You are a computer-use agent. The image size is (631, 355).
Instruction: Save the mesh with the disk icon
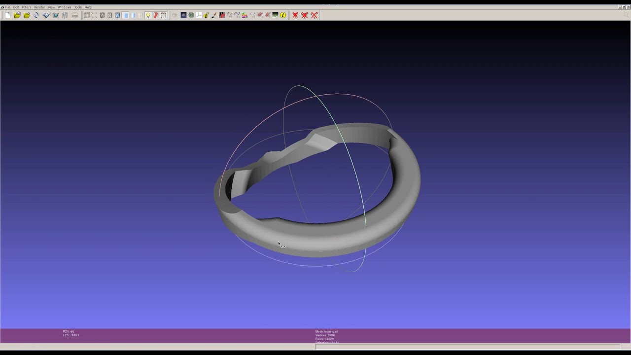46,15
